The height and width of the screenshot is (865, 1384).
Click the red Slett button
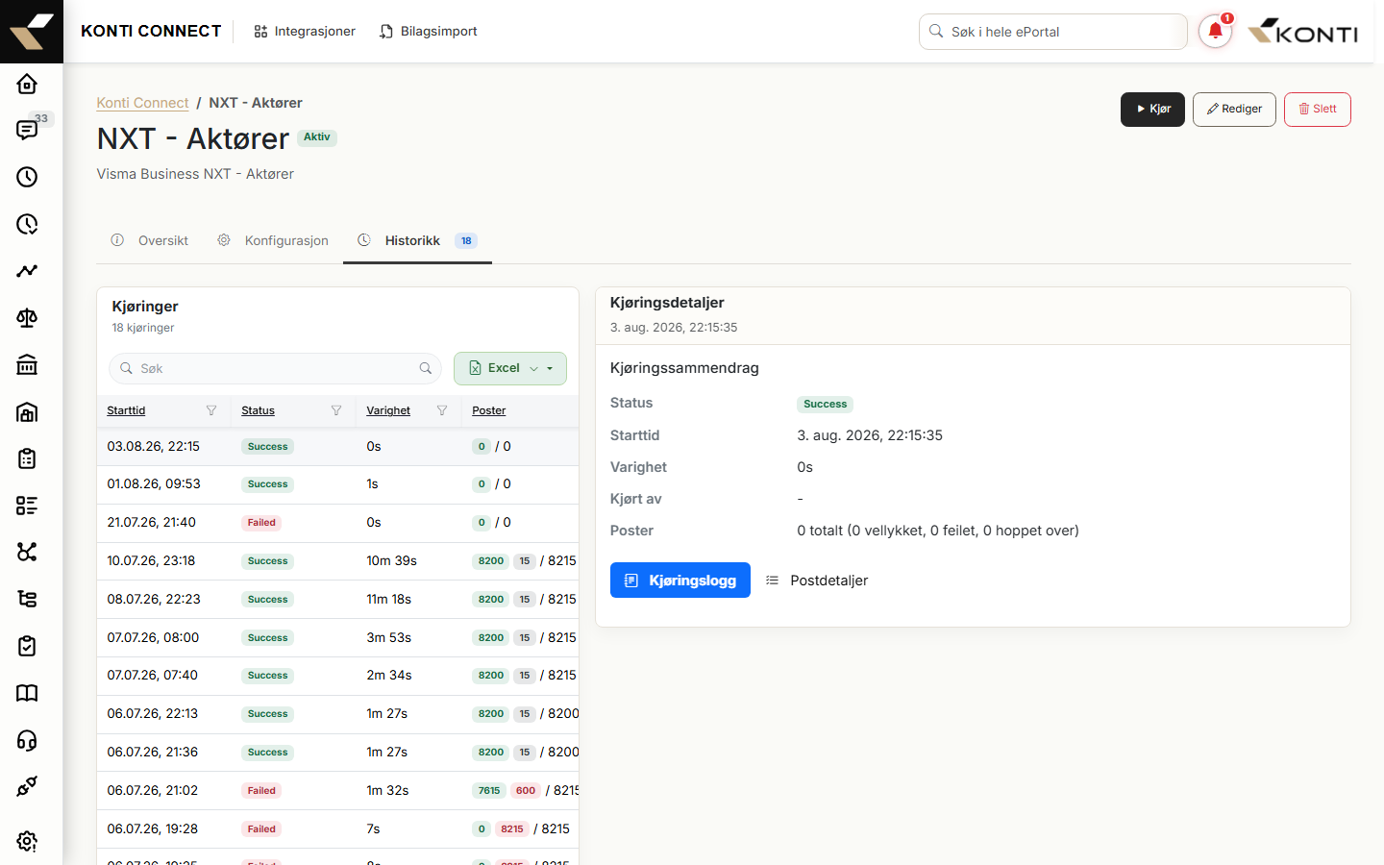coord(1318,110)
